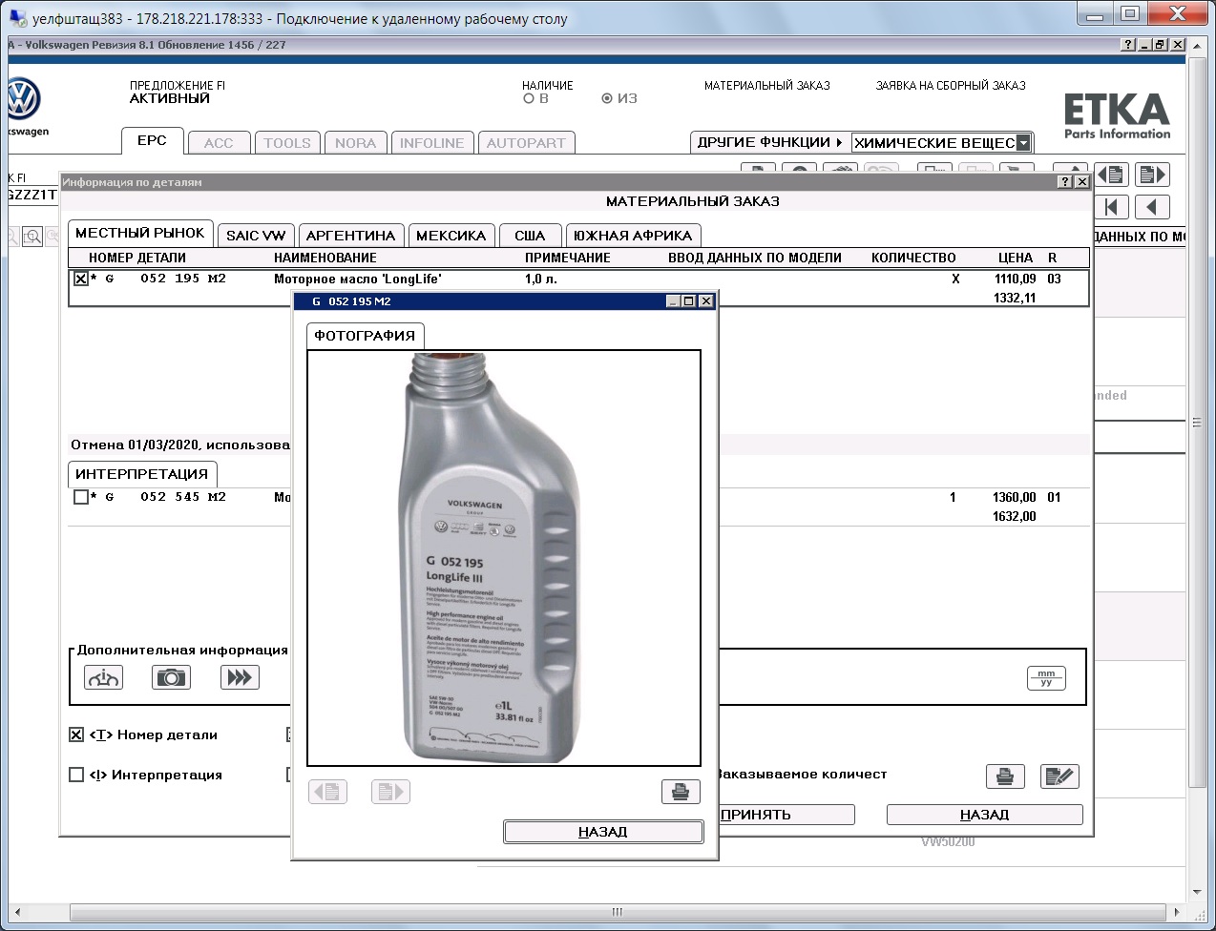
Task: Click the camera photo icon
Action: [x=171, y=677]
